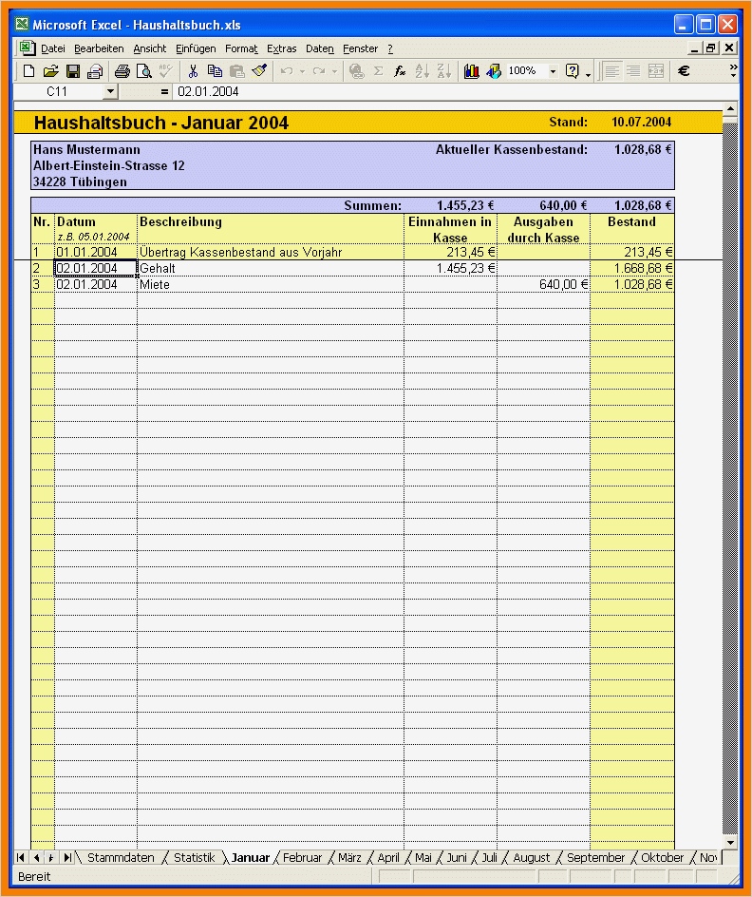The image size is (752, 897).
Task: Toggle left text alignment
Action: (x=612, y=71)
